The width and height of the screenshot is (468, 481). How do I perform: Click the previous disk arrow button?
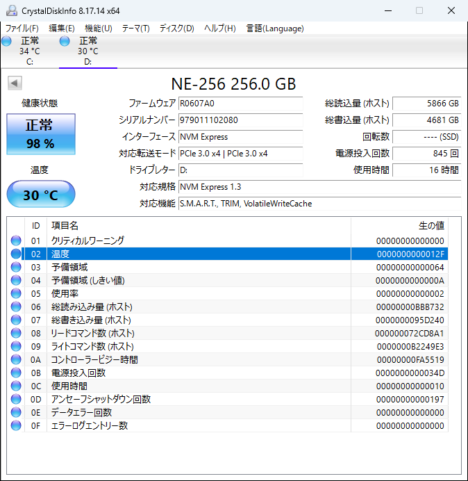point(15,83)
